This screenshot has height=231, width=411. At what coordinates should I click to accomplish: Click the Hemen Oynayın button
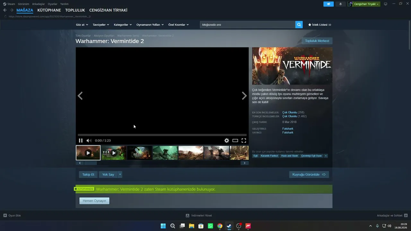(94, 201)
